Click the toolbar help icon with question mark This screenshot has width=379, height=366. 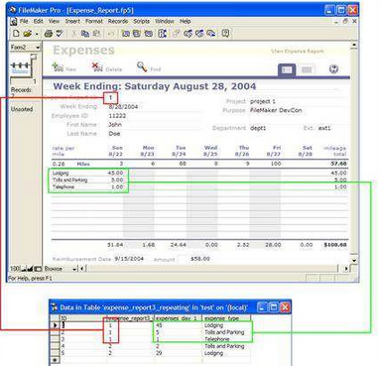[x=225, y=34]
